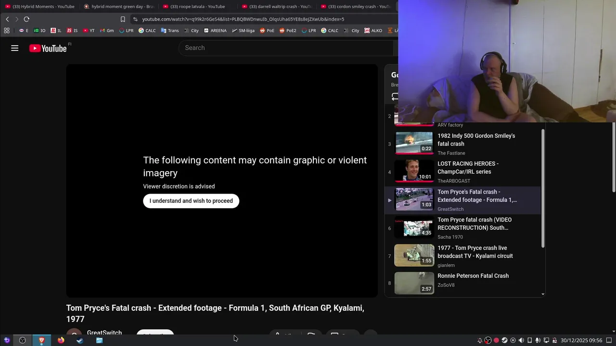Click 'I understand and wish to proceed'
Image resolution: width=616 pixels, height=346 pixels.
pos(191,201)
